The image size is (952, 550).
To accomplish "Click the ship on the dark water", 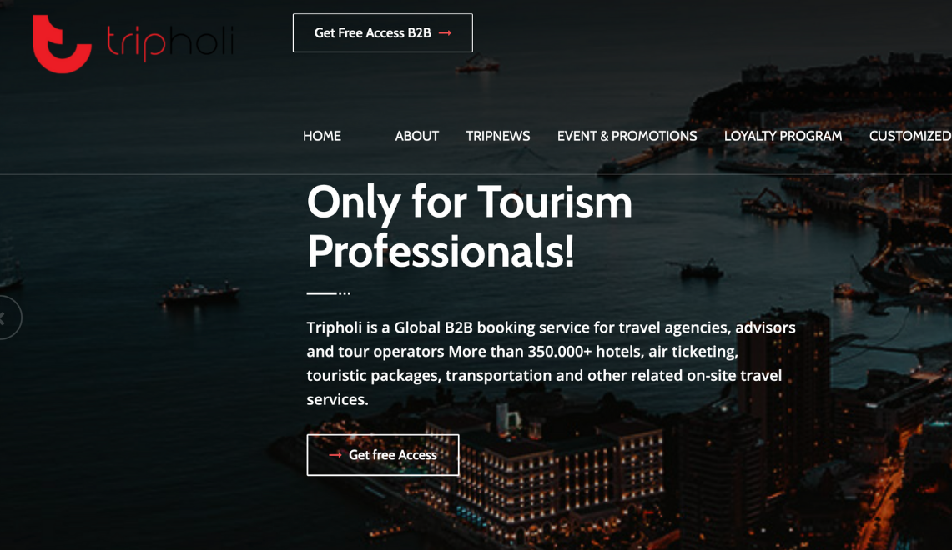I will click(x=199, y=292).
